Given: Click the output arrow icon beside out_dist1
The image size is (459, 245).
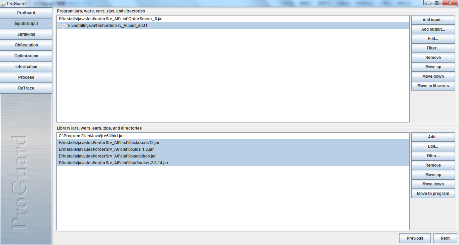Looking at the screenshot, I should [62, 26].
